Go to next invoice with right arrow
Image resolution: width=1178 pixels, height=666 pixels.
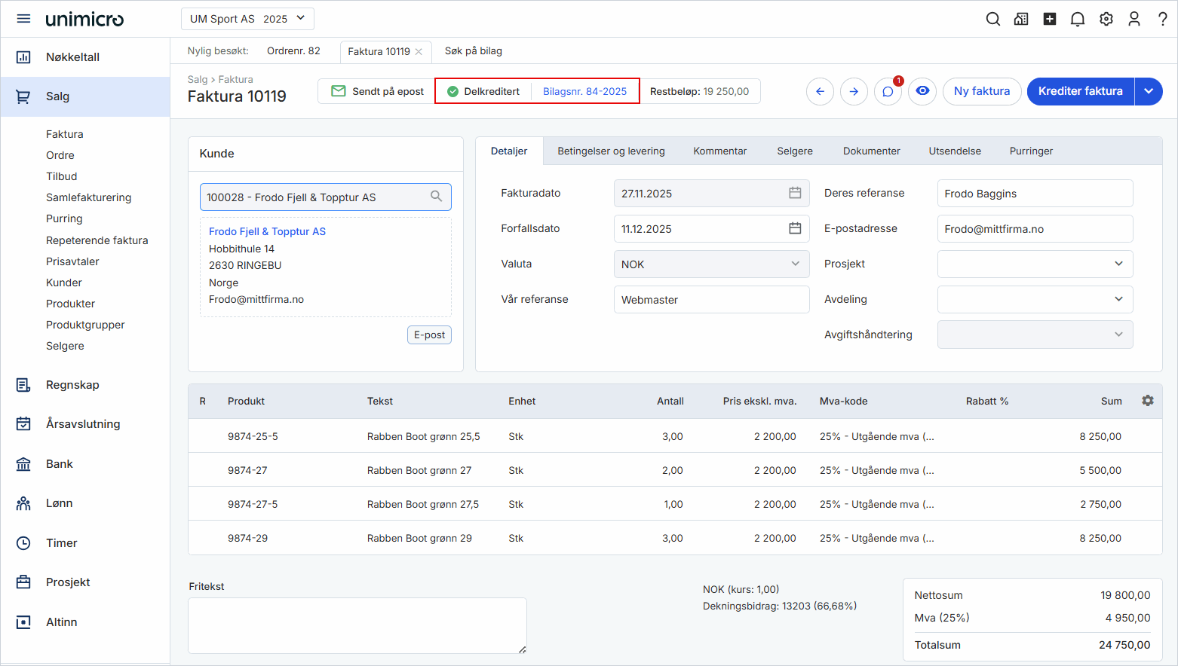click(x=854, y=91)
